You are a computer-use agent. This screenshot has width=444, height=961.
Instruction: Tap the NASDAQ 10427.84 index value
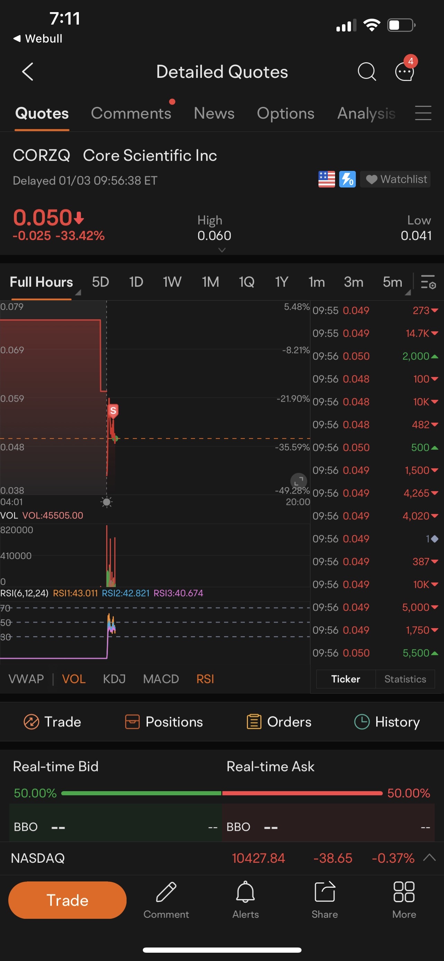point(258,858)
